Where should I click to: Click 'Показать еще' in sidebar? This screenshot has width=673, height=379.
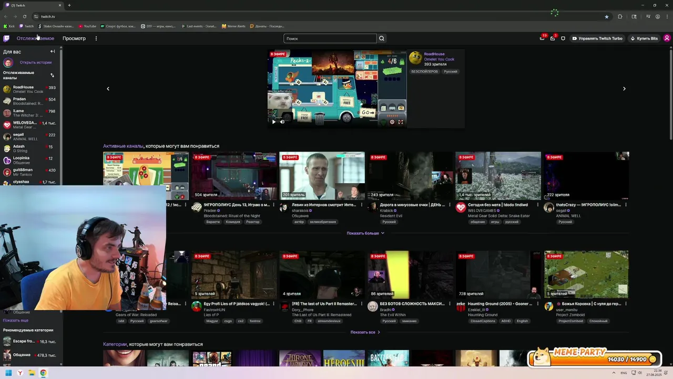[x=16, y=320]
